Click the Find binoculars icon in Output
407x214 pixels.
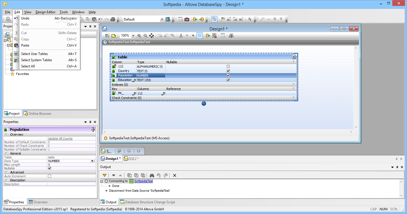[x=152, y=175]
